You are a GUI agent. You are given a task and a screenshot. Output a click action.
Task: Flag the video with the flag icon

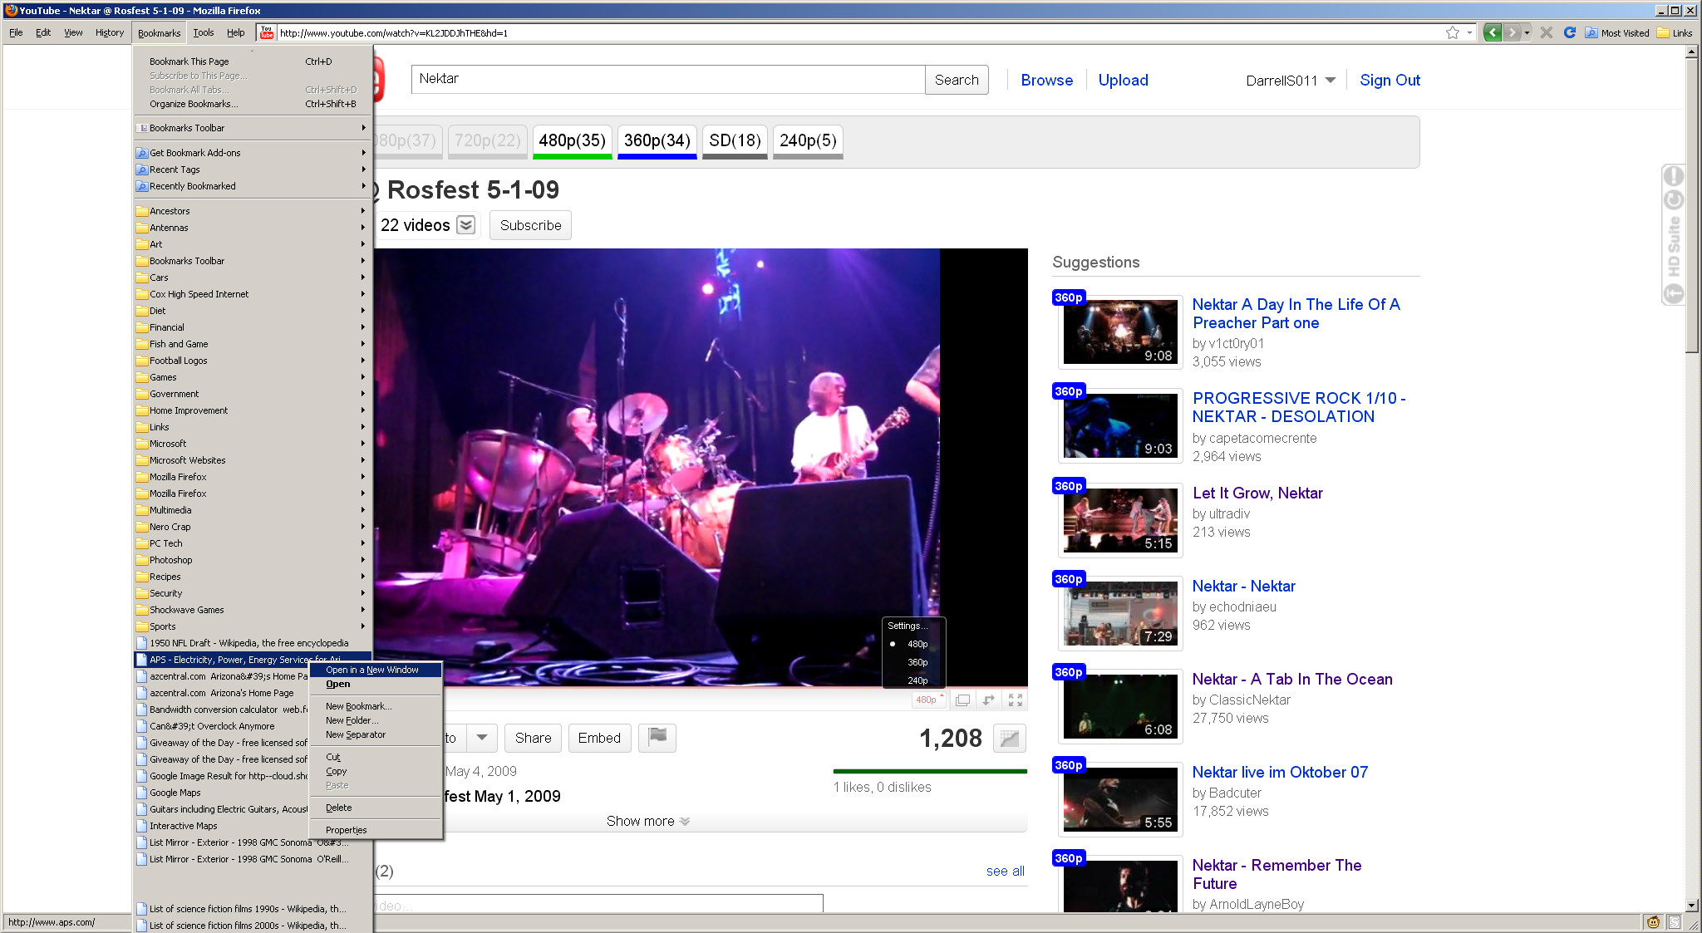657,738
